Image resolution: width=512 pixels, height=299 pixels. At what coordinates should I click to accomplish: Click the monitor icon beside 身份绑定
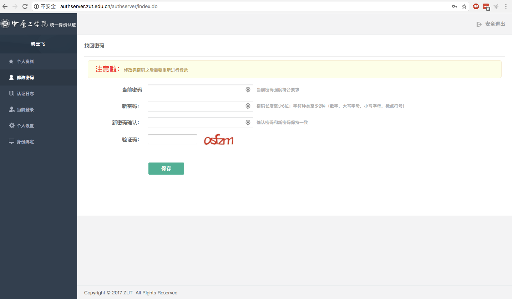[11, 142]
